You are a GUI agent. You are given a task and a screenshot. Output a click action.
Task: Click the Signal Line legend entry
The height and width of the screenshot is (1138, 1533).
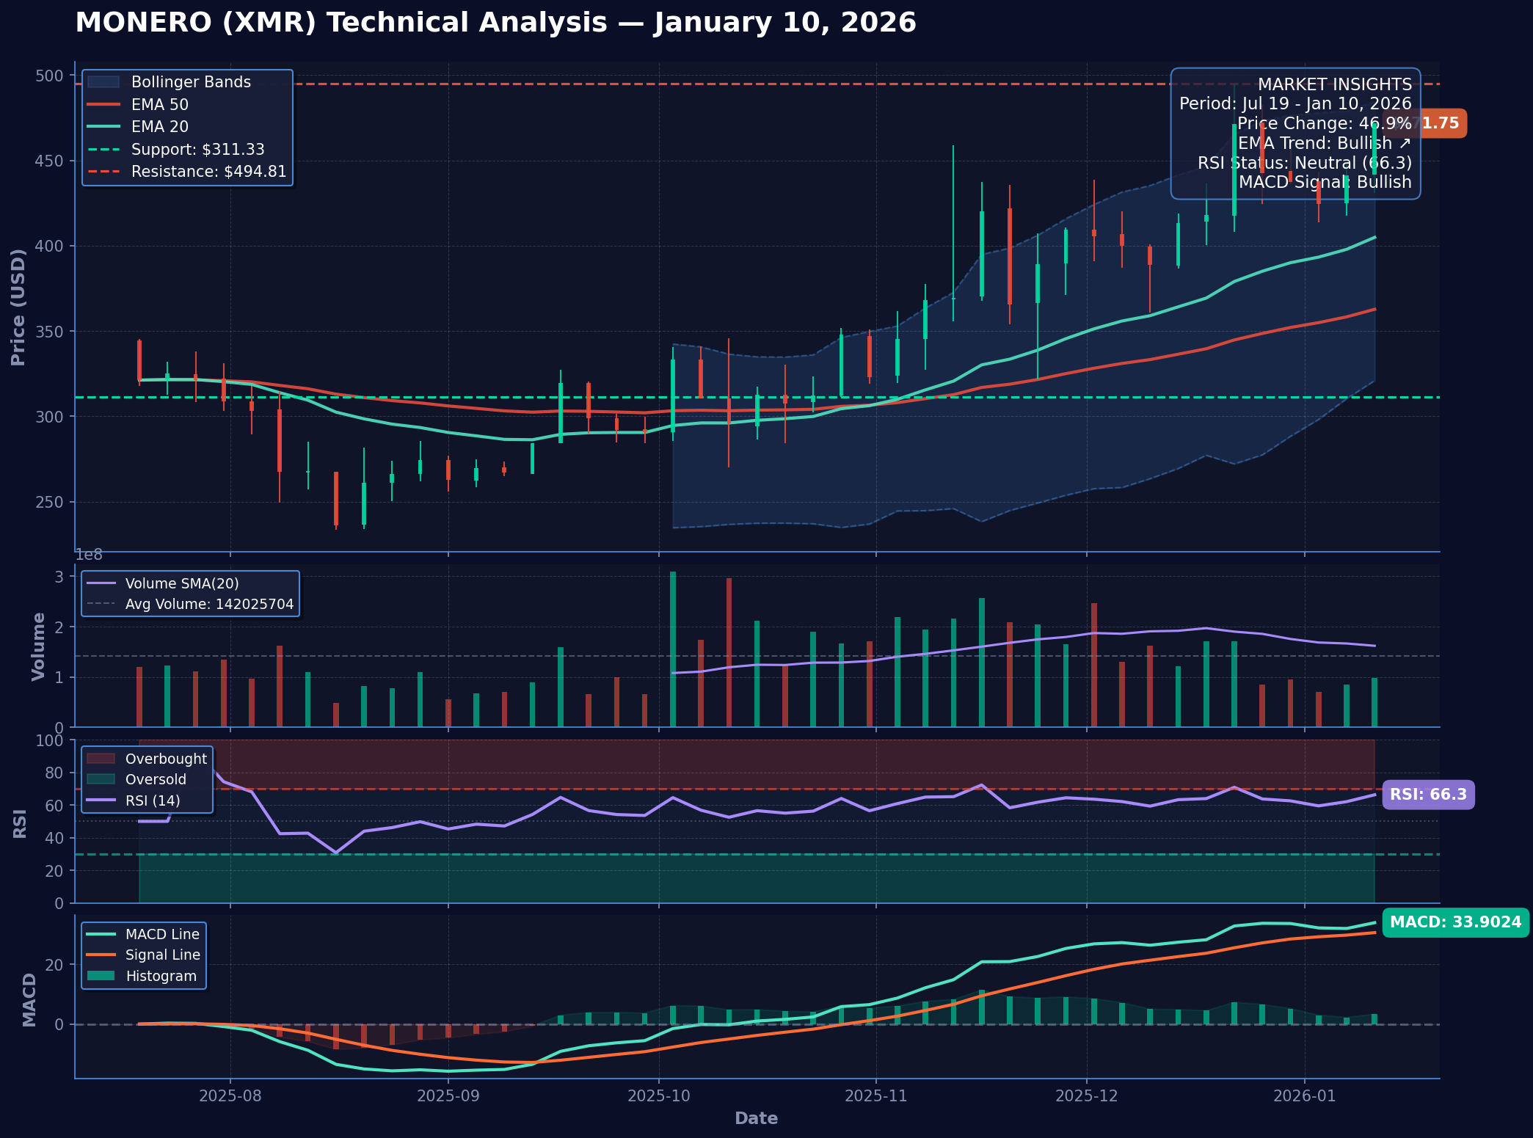162,955
